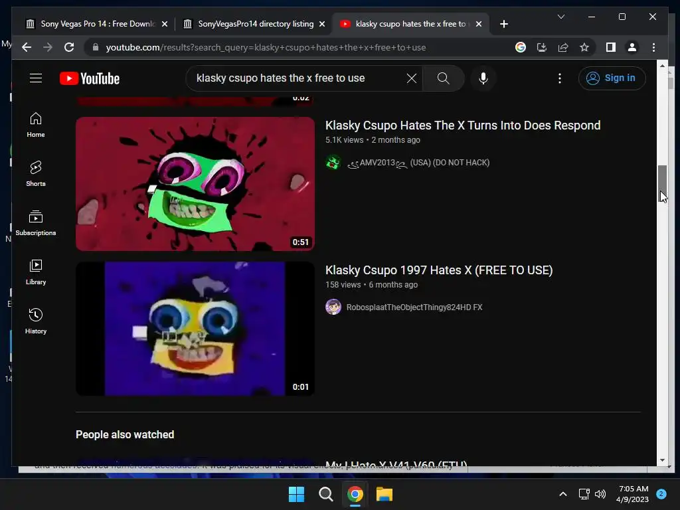680x510 pixels.
Task: Run the search with the magnifier button
Action: click(x=443, y=78)
